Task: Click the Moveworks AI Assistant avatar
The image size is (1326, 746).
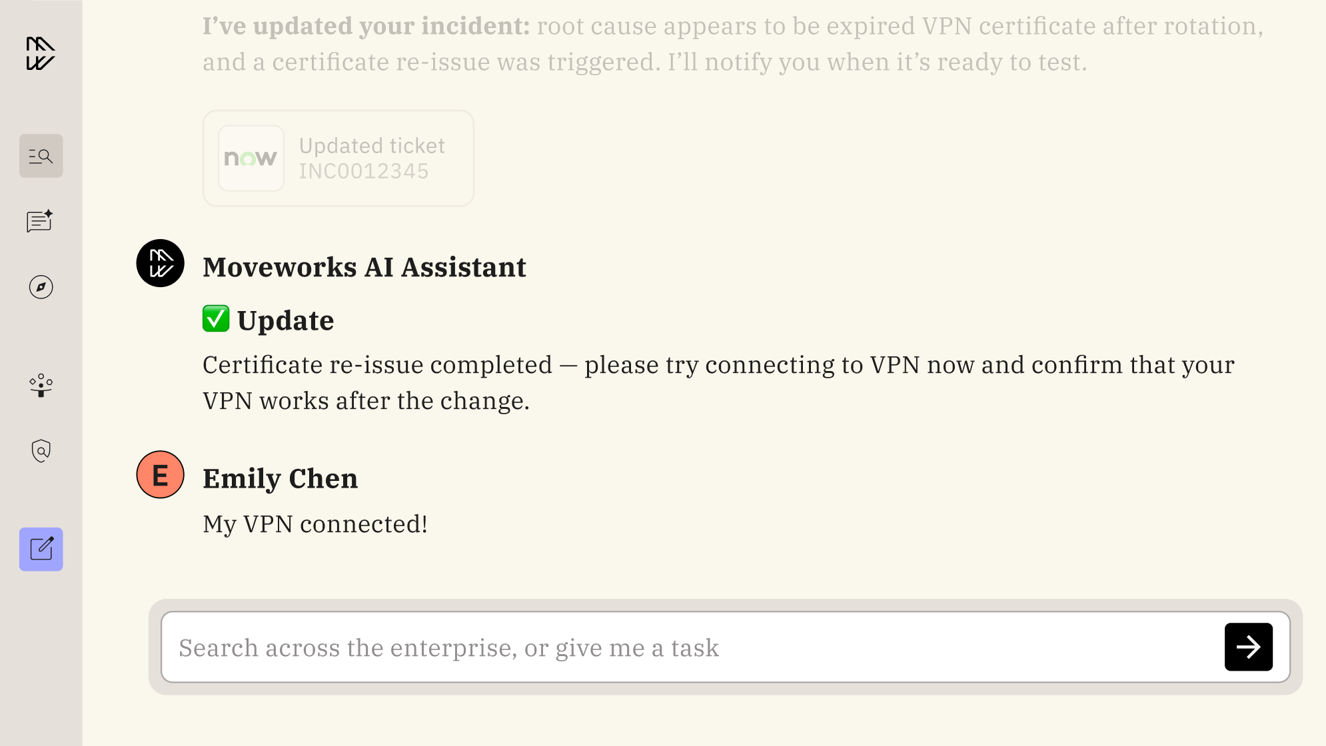Action: point(160,263)
